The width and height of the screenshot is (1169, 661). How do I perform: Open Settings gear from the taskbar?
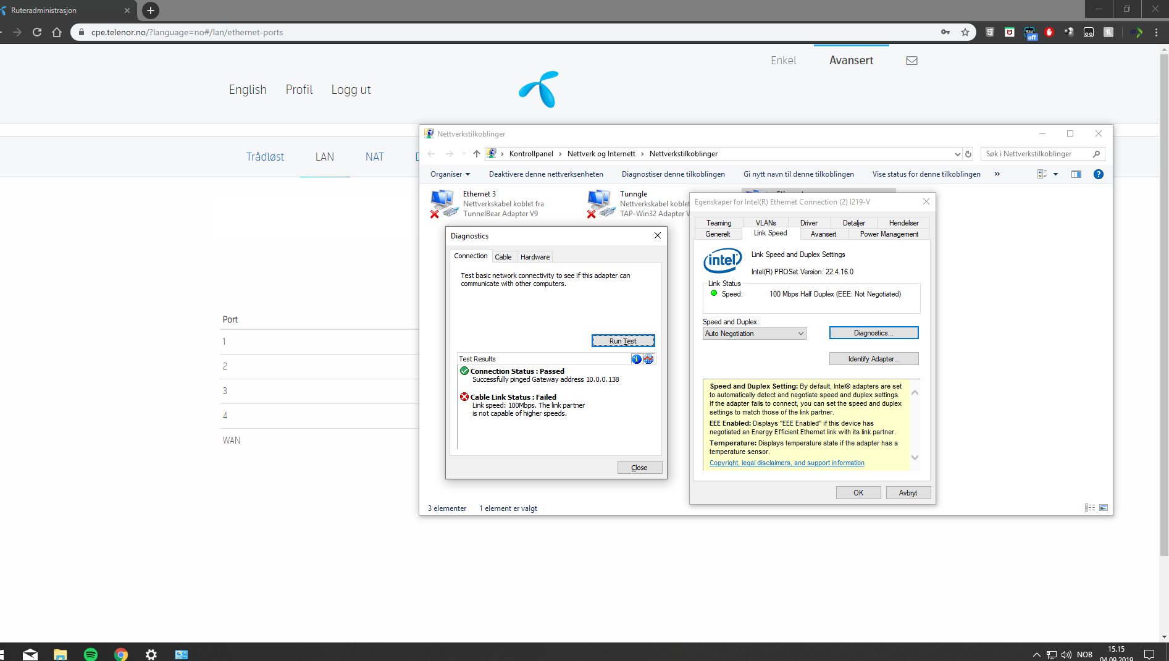point(151,654)
